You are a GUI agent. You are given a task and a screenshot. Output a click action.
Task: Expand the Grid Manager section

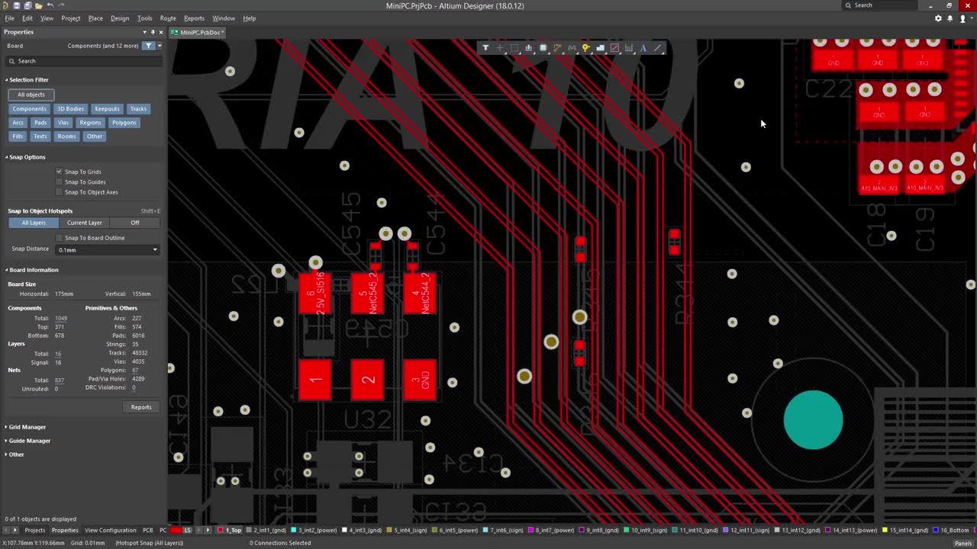(x=27, y=427)
